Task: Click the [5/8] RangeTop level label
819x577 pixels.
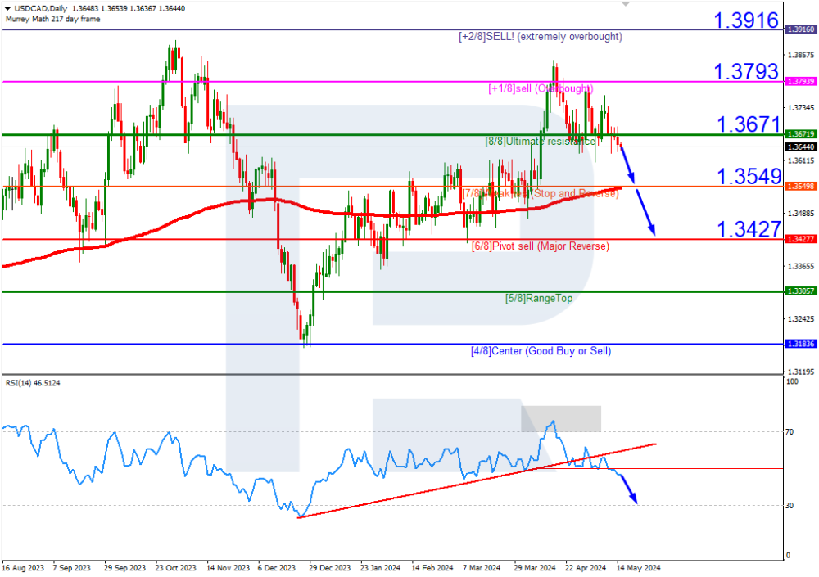Action: coord(539,299)
